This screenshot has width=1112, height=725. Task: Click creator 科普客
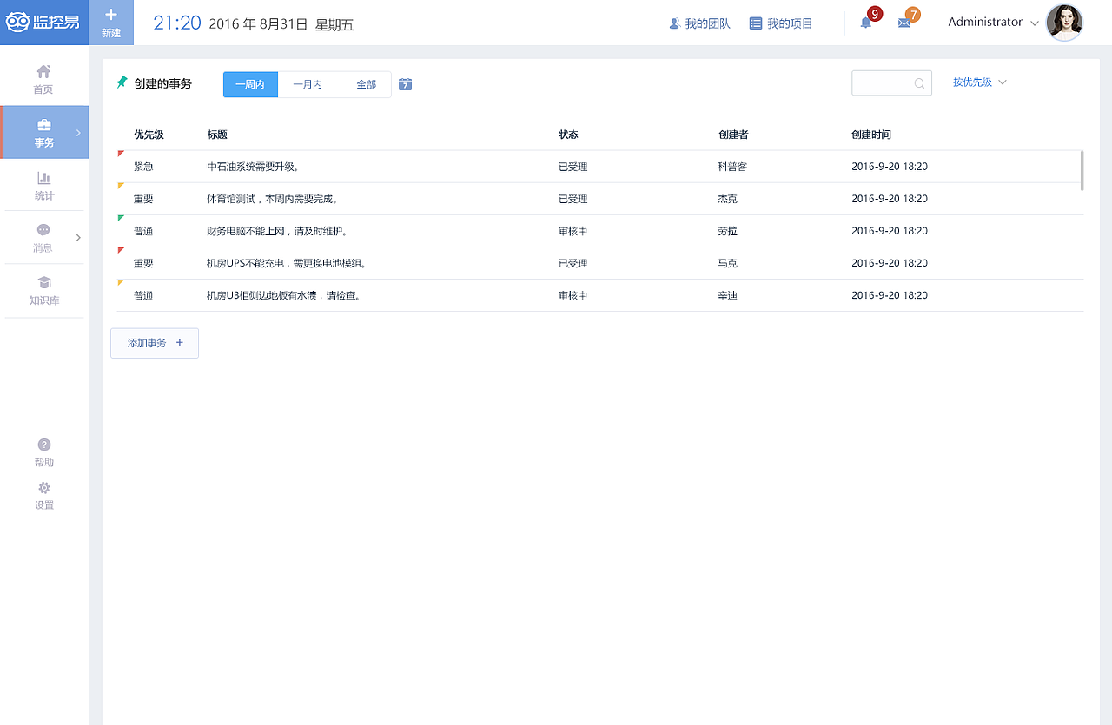(x=732, y=167)
